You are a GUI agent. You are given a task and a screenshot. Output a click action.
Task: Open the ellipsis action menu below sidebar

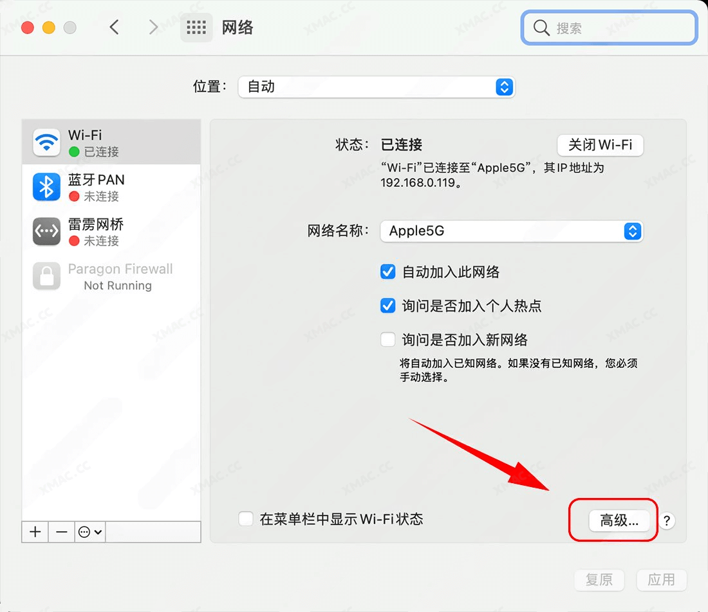[x=89, y=531]
